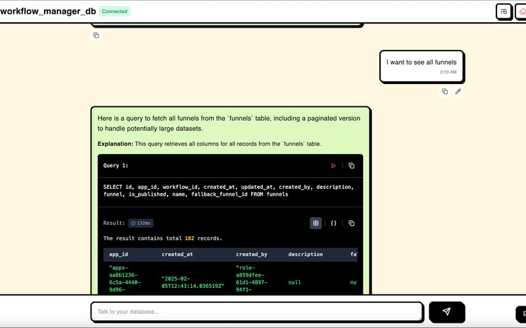Copy the 'I want to see all funnels' message
The image size is (526, 328).
[445, 91]
